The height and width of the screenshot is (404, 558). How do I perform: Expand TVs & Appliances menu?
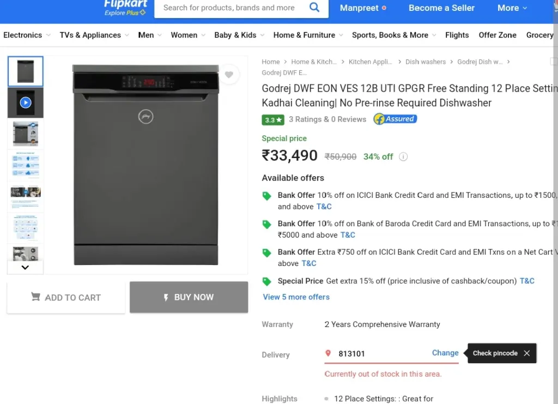(x=94, y=35)
